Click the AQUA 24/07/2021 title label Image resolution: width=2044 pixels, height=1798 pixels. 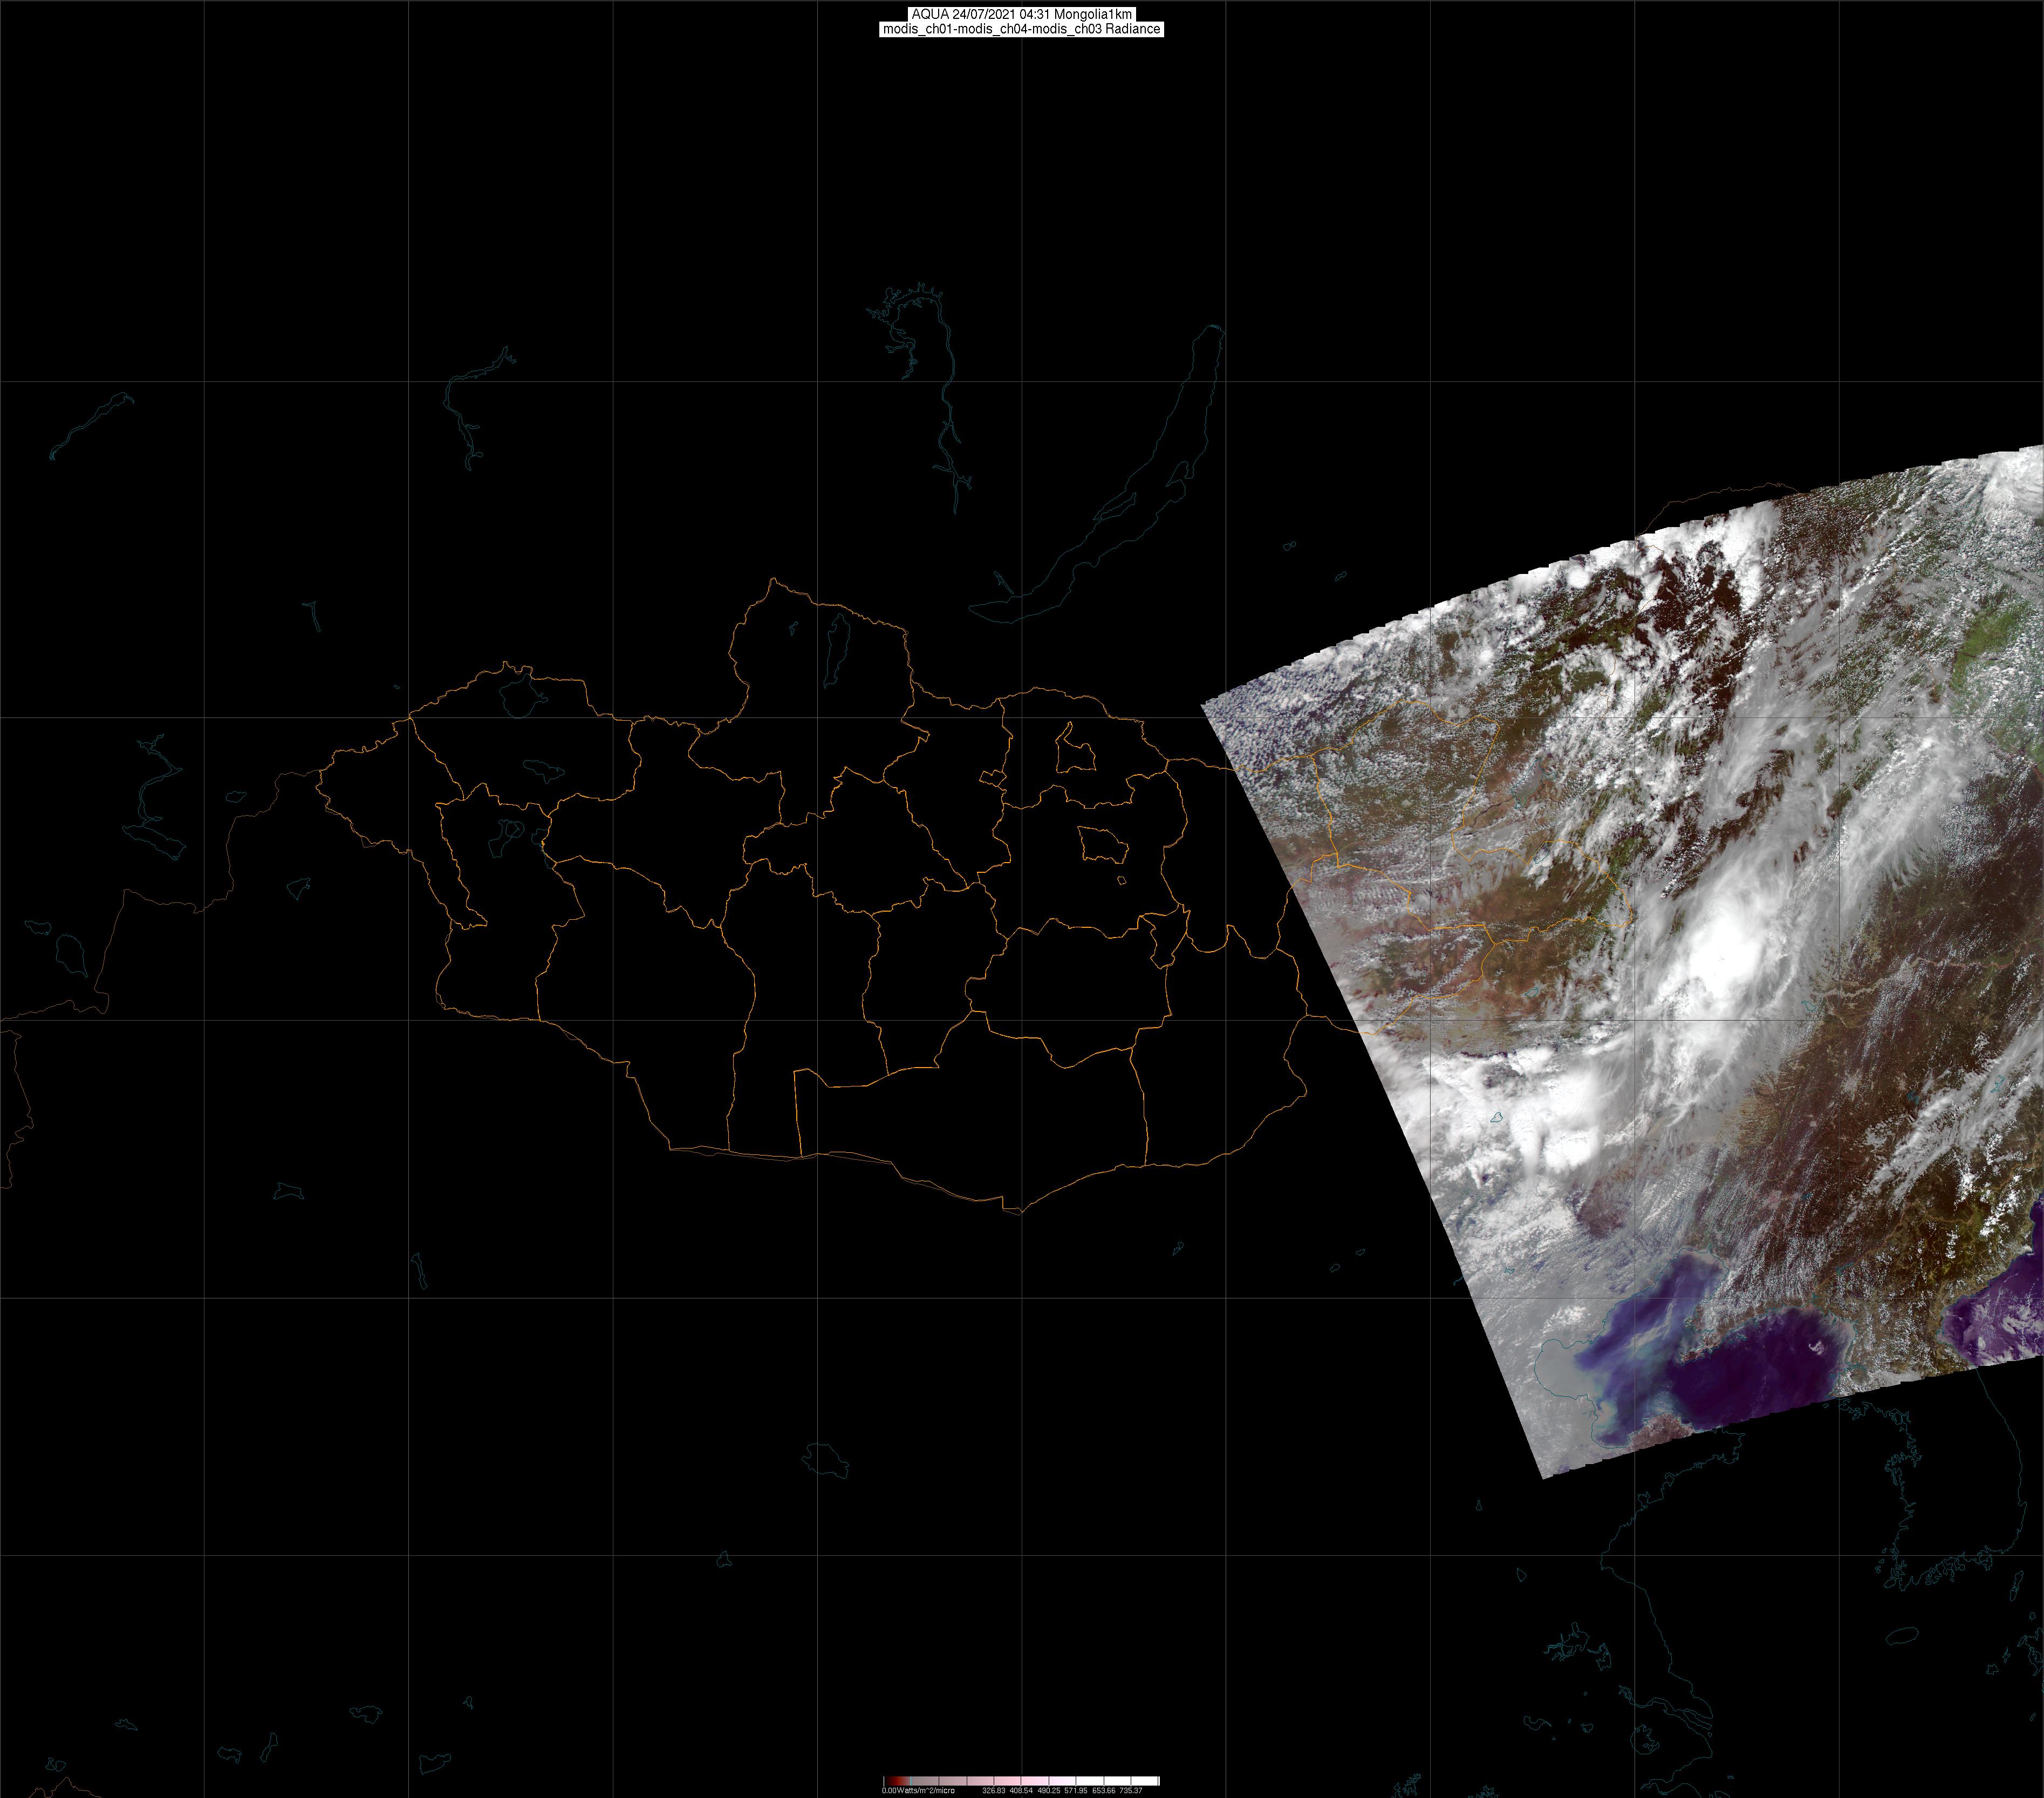click(1021, 14)
